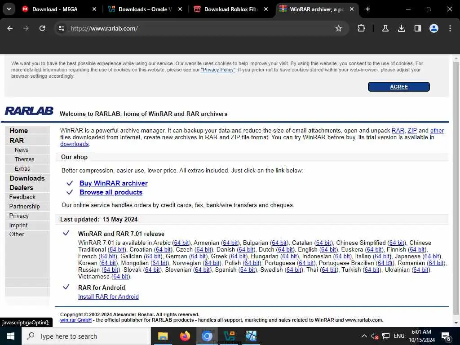Download the Spanish 64 bit version
This screenshot has height=345, width=460.
248,270
